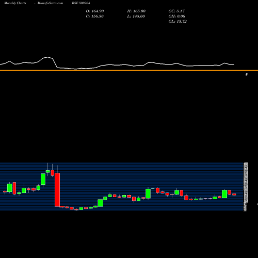
Task: Click the peak of the white indicator line
Action: [47, 57]
